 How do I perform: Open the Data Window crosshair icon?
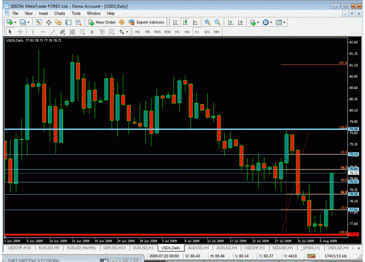(48, 22)
